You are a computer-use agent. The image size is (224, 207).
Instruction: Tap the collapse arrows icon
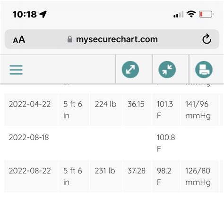(167, 70)
